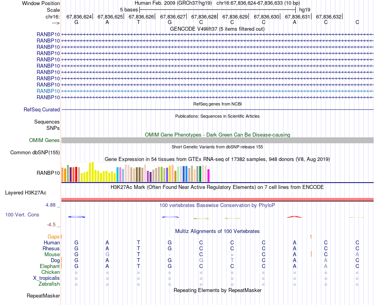Select the Scale label on the left

[53, 10]
